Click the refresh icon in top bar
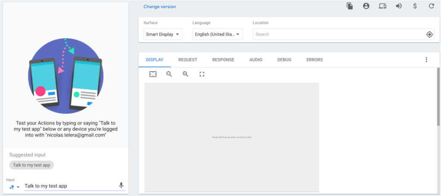Viewport: 441px width, 196px height. tap(431, 6)
